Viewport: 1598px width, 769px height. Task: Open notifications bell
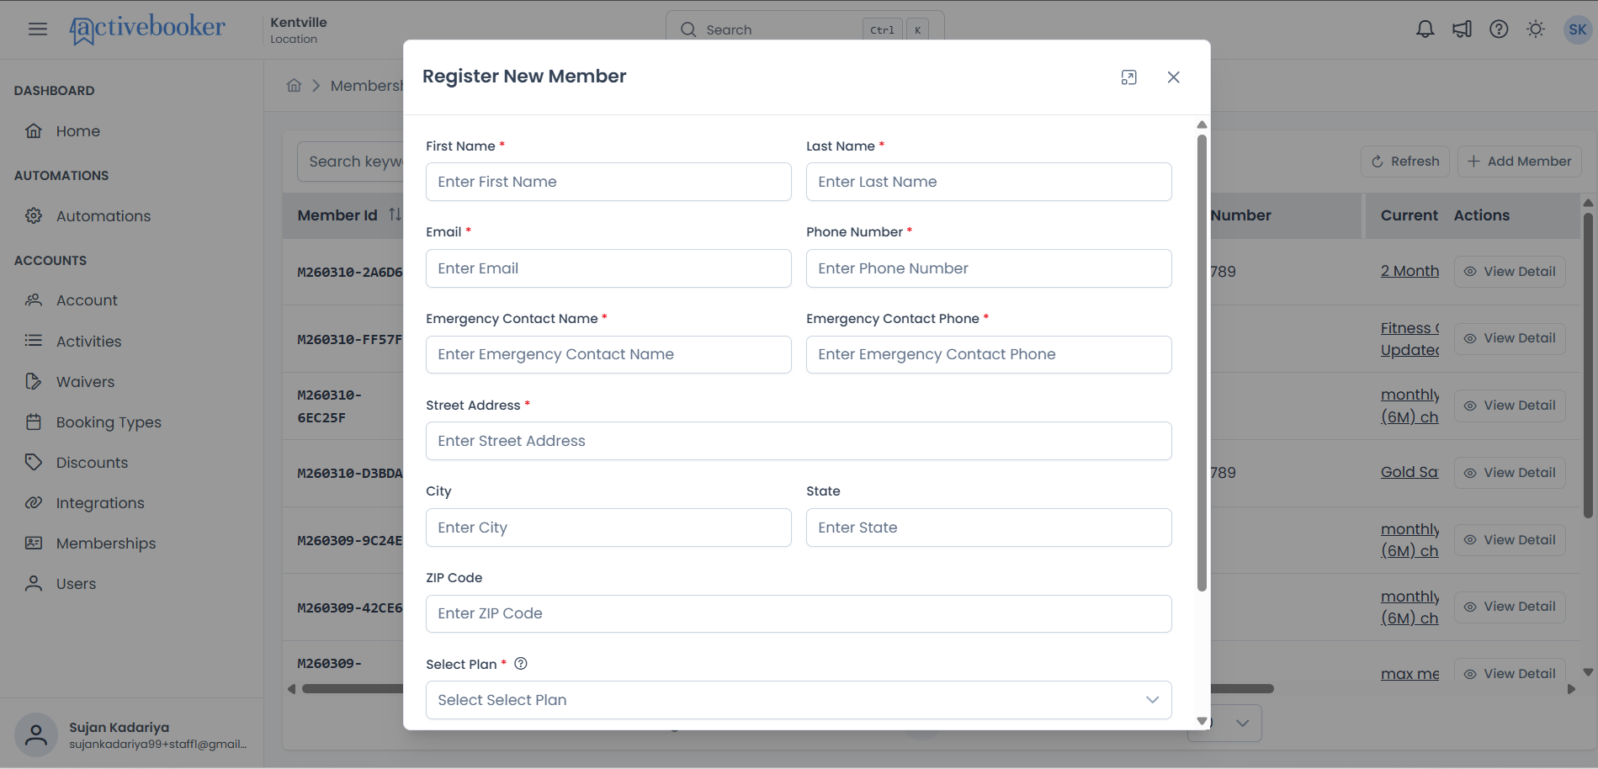[1425, 29]
